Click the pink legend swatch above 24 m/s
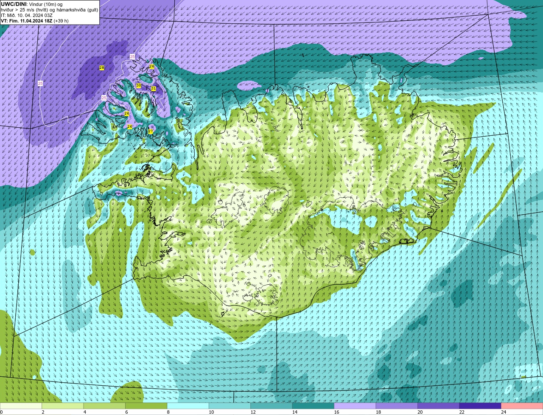The height and width of the screenshot is (415, 543). point(522,406)
